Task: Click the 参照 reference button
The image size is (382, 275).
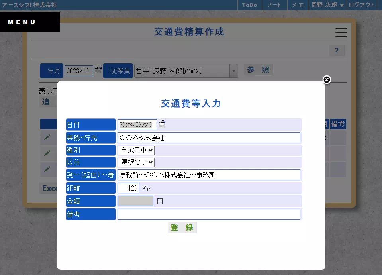Action: click(258, 69)
